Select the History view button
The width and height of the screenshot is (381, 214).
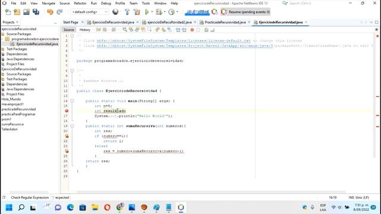85,30
